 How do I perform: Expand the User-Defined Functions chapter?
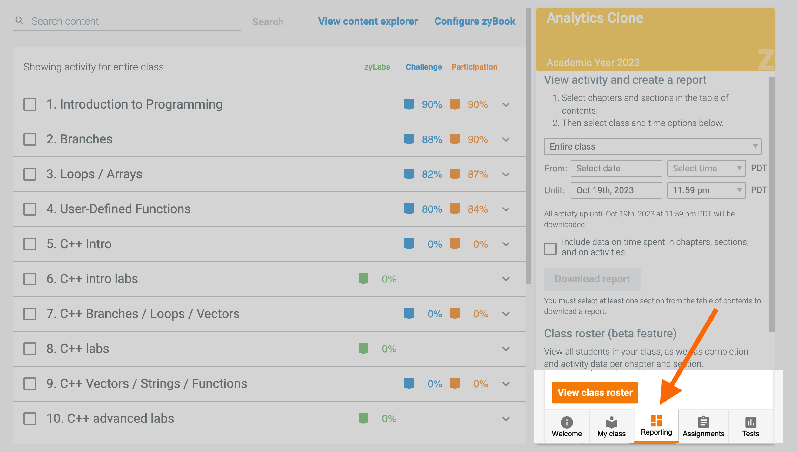click(x=506, y=209)
